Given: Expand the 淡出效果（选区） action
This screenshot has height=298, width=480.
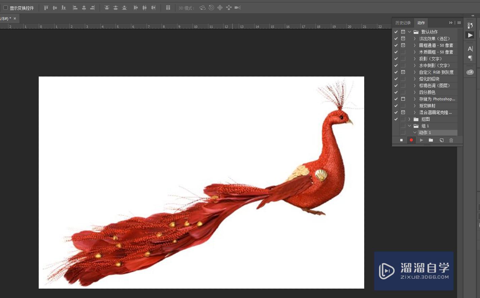Looking at the screenshot, I should 415,39.
